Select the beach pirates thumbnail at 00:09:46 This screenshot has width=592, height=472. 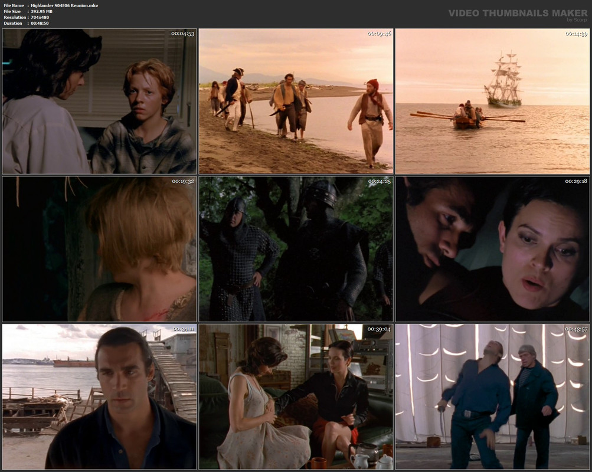[x=296, y=101]
